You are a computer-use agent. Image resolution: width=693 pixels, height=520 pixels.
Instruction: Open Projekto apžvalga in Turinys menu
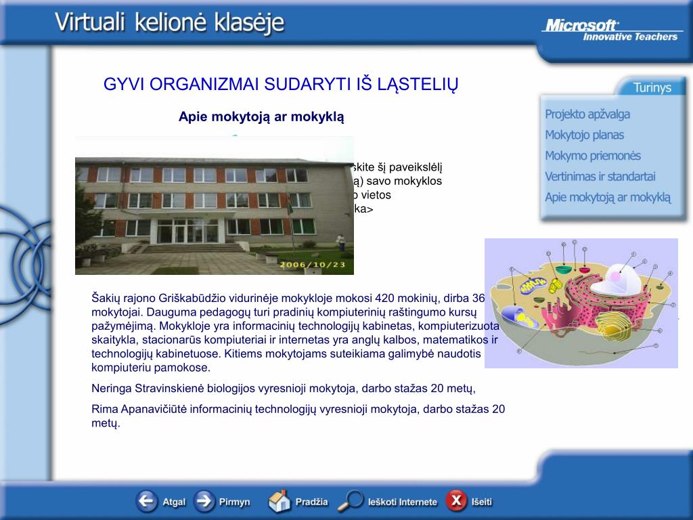pos(587,114)
